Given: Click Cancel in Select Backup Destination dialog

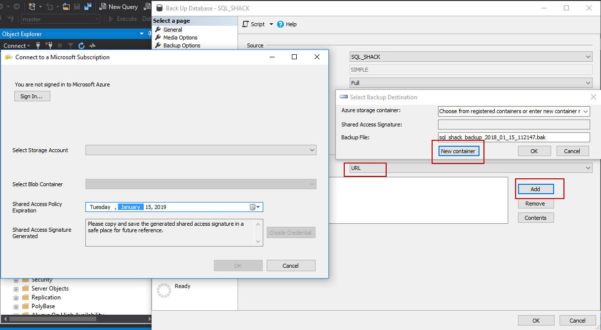Looking at the screenshot, I should point(572,151).
